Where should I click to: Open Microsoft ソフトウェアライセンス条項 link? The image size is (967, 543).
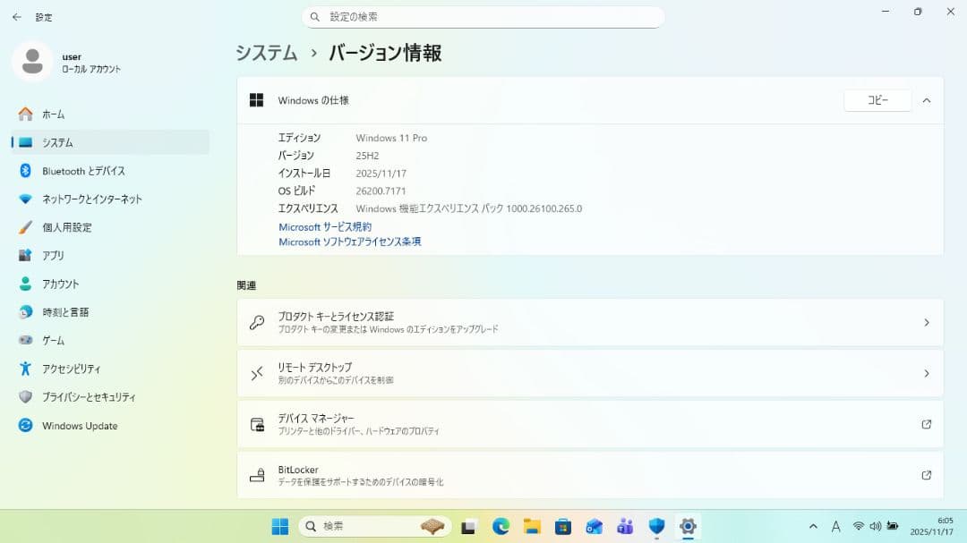pos(349,242)
